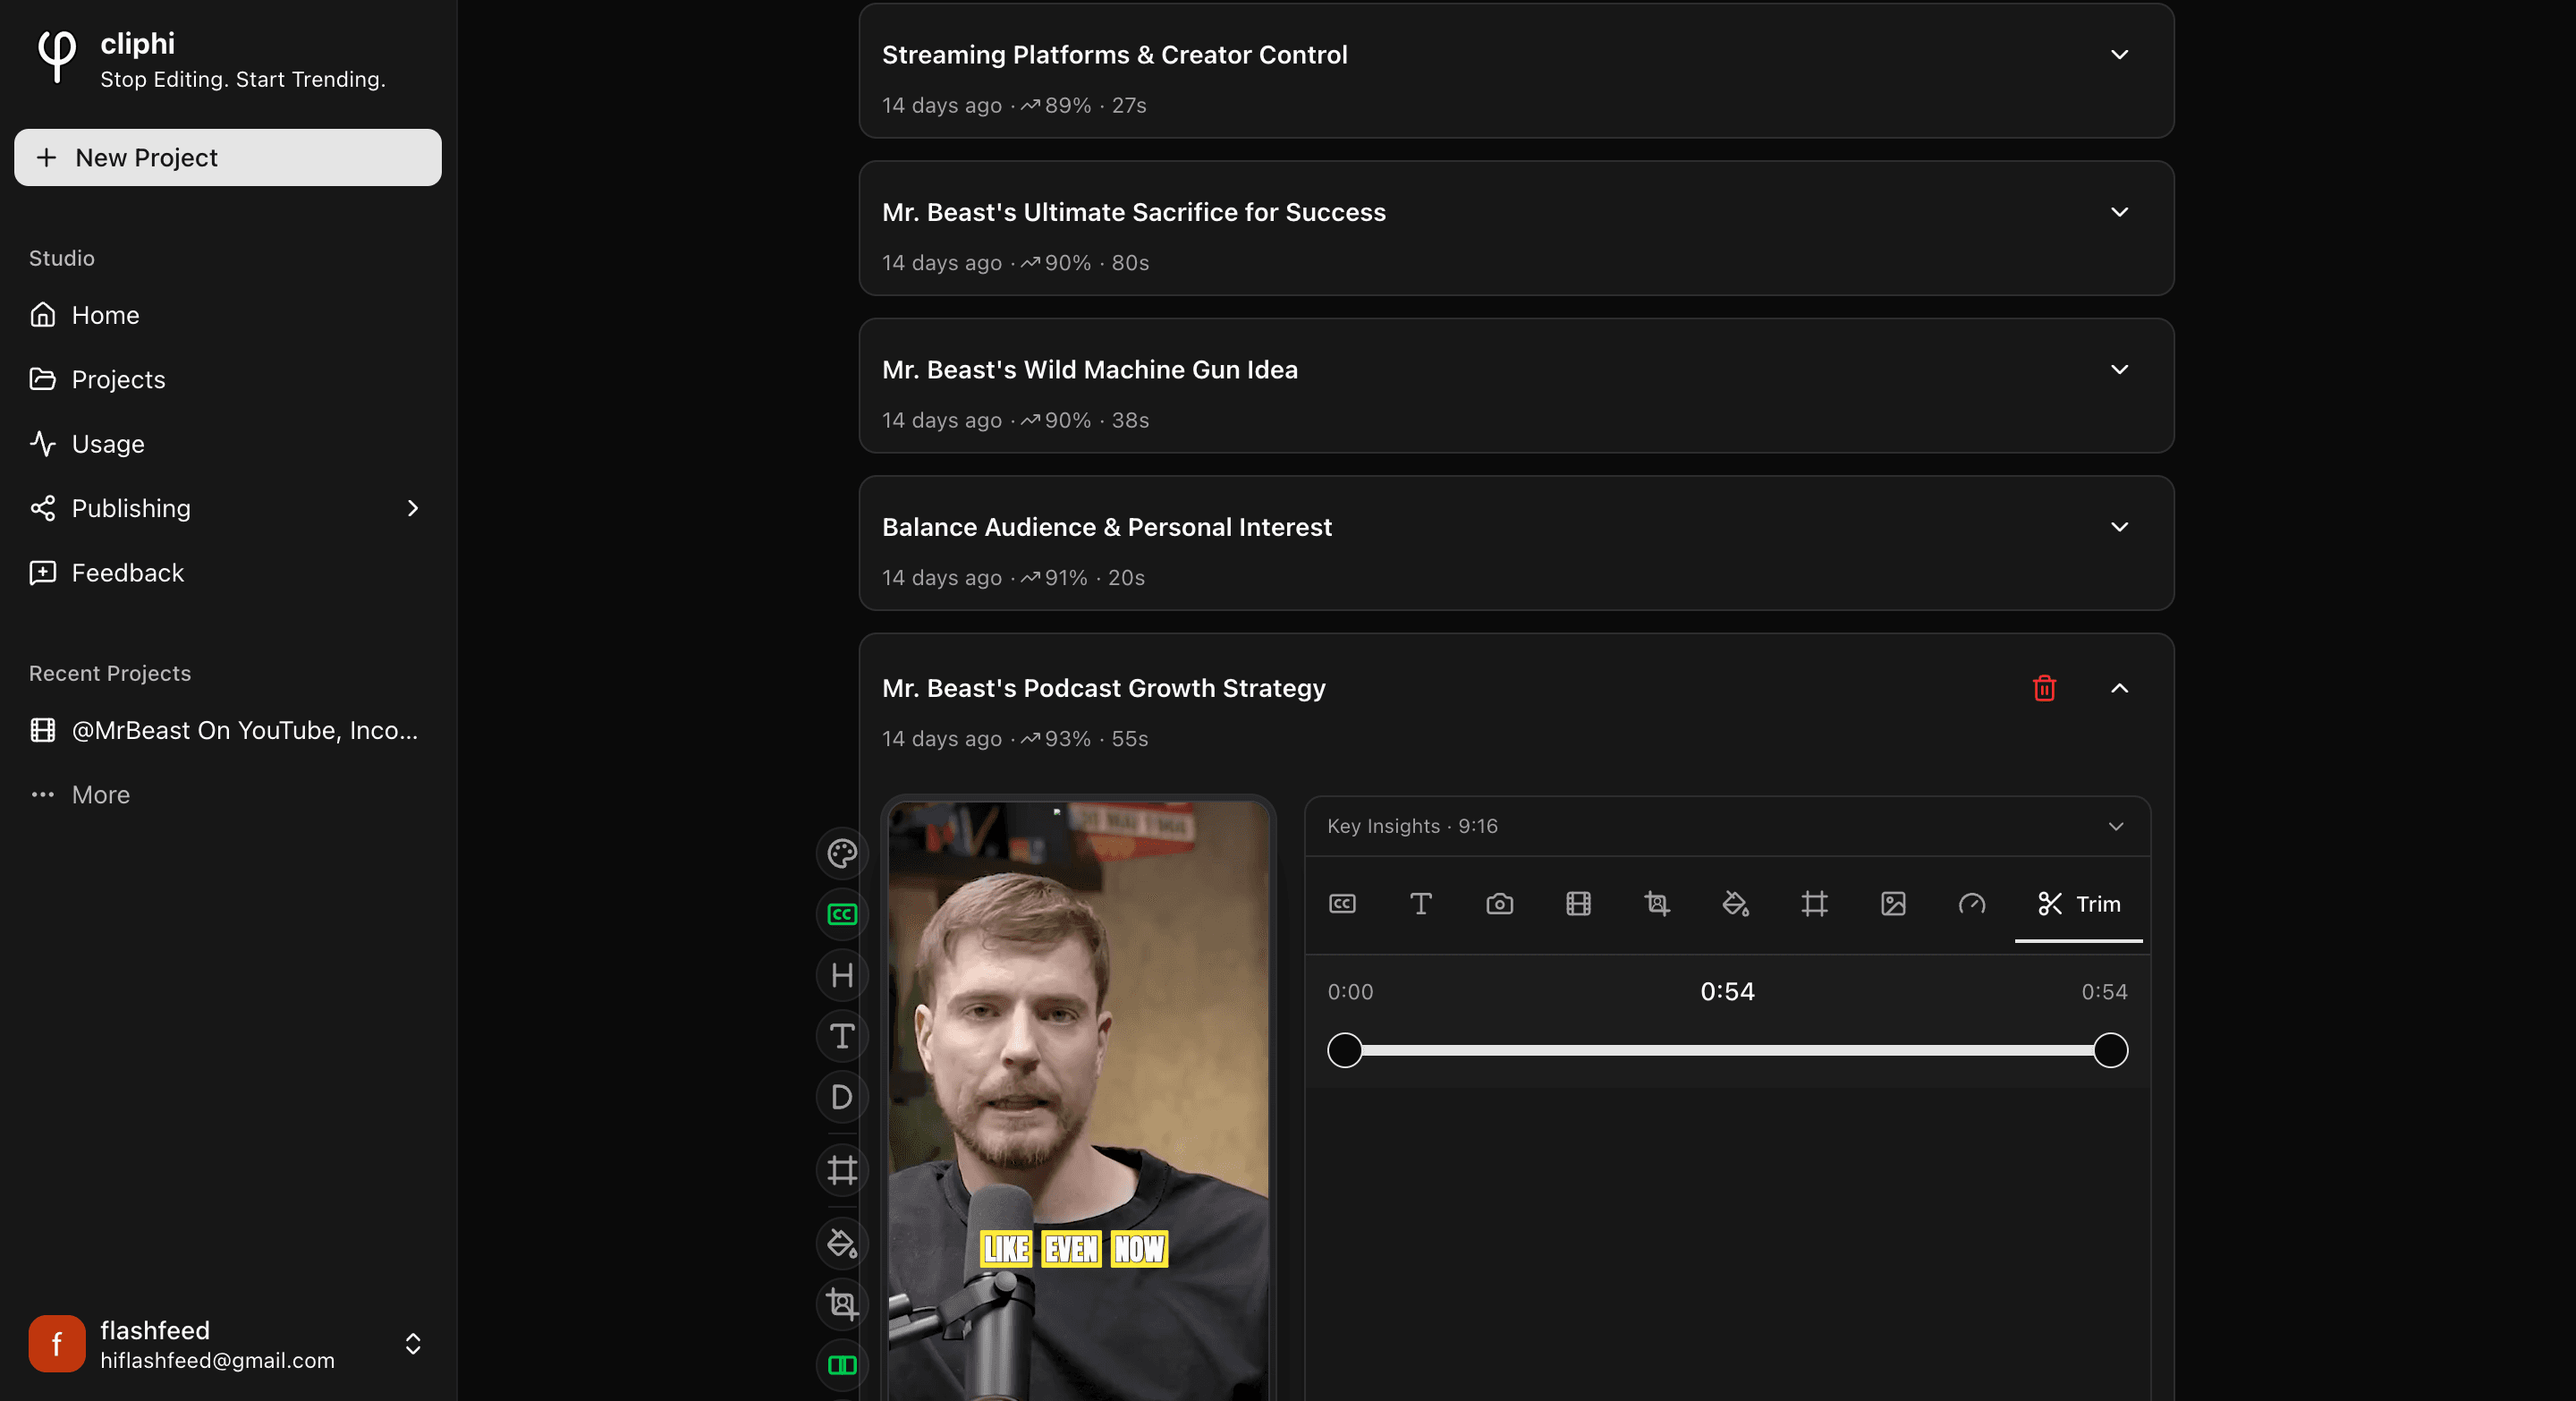The image size is (2576, 1401).
Task: Click the Publishing share icon
Action: pyautogui.click(x=42, y=508)
